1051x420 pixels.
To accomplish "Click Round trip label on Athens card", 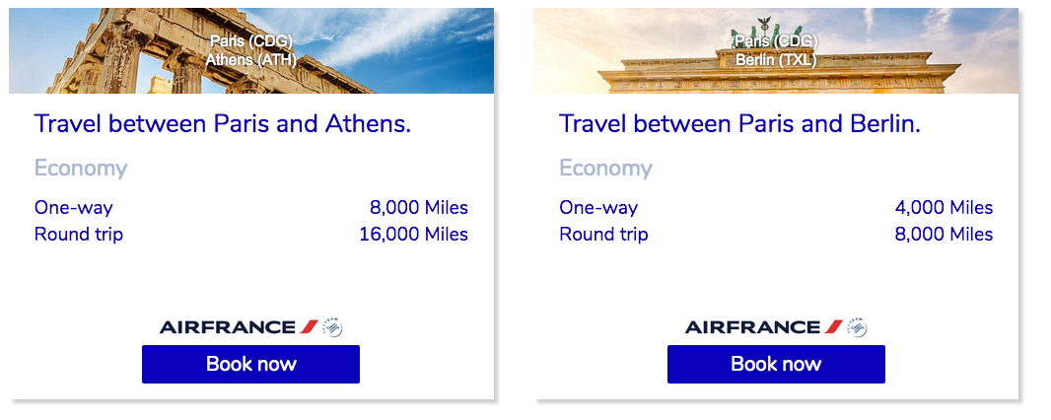I will click(x=79, y=235).
